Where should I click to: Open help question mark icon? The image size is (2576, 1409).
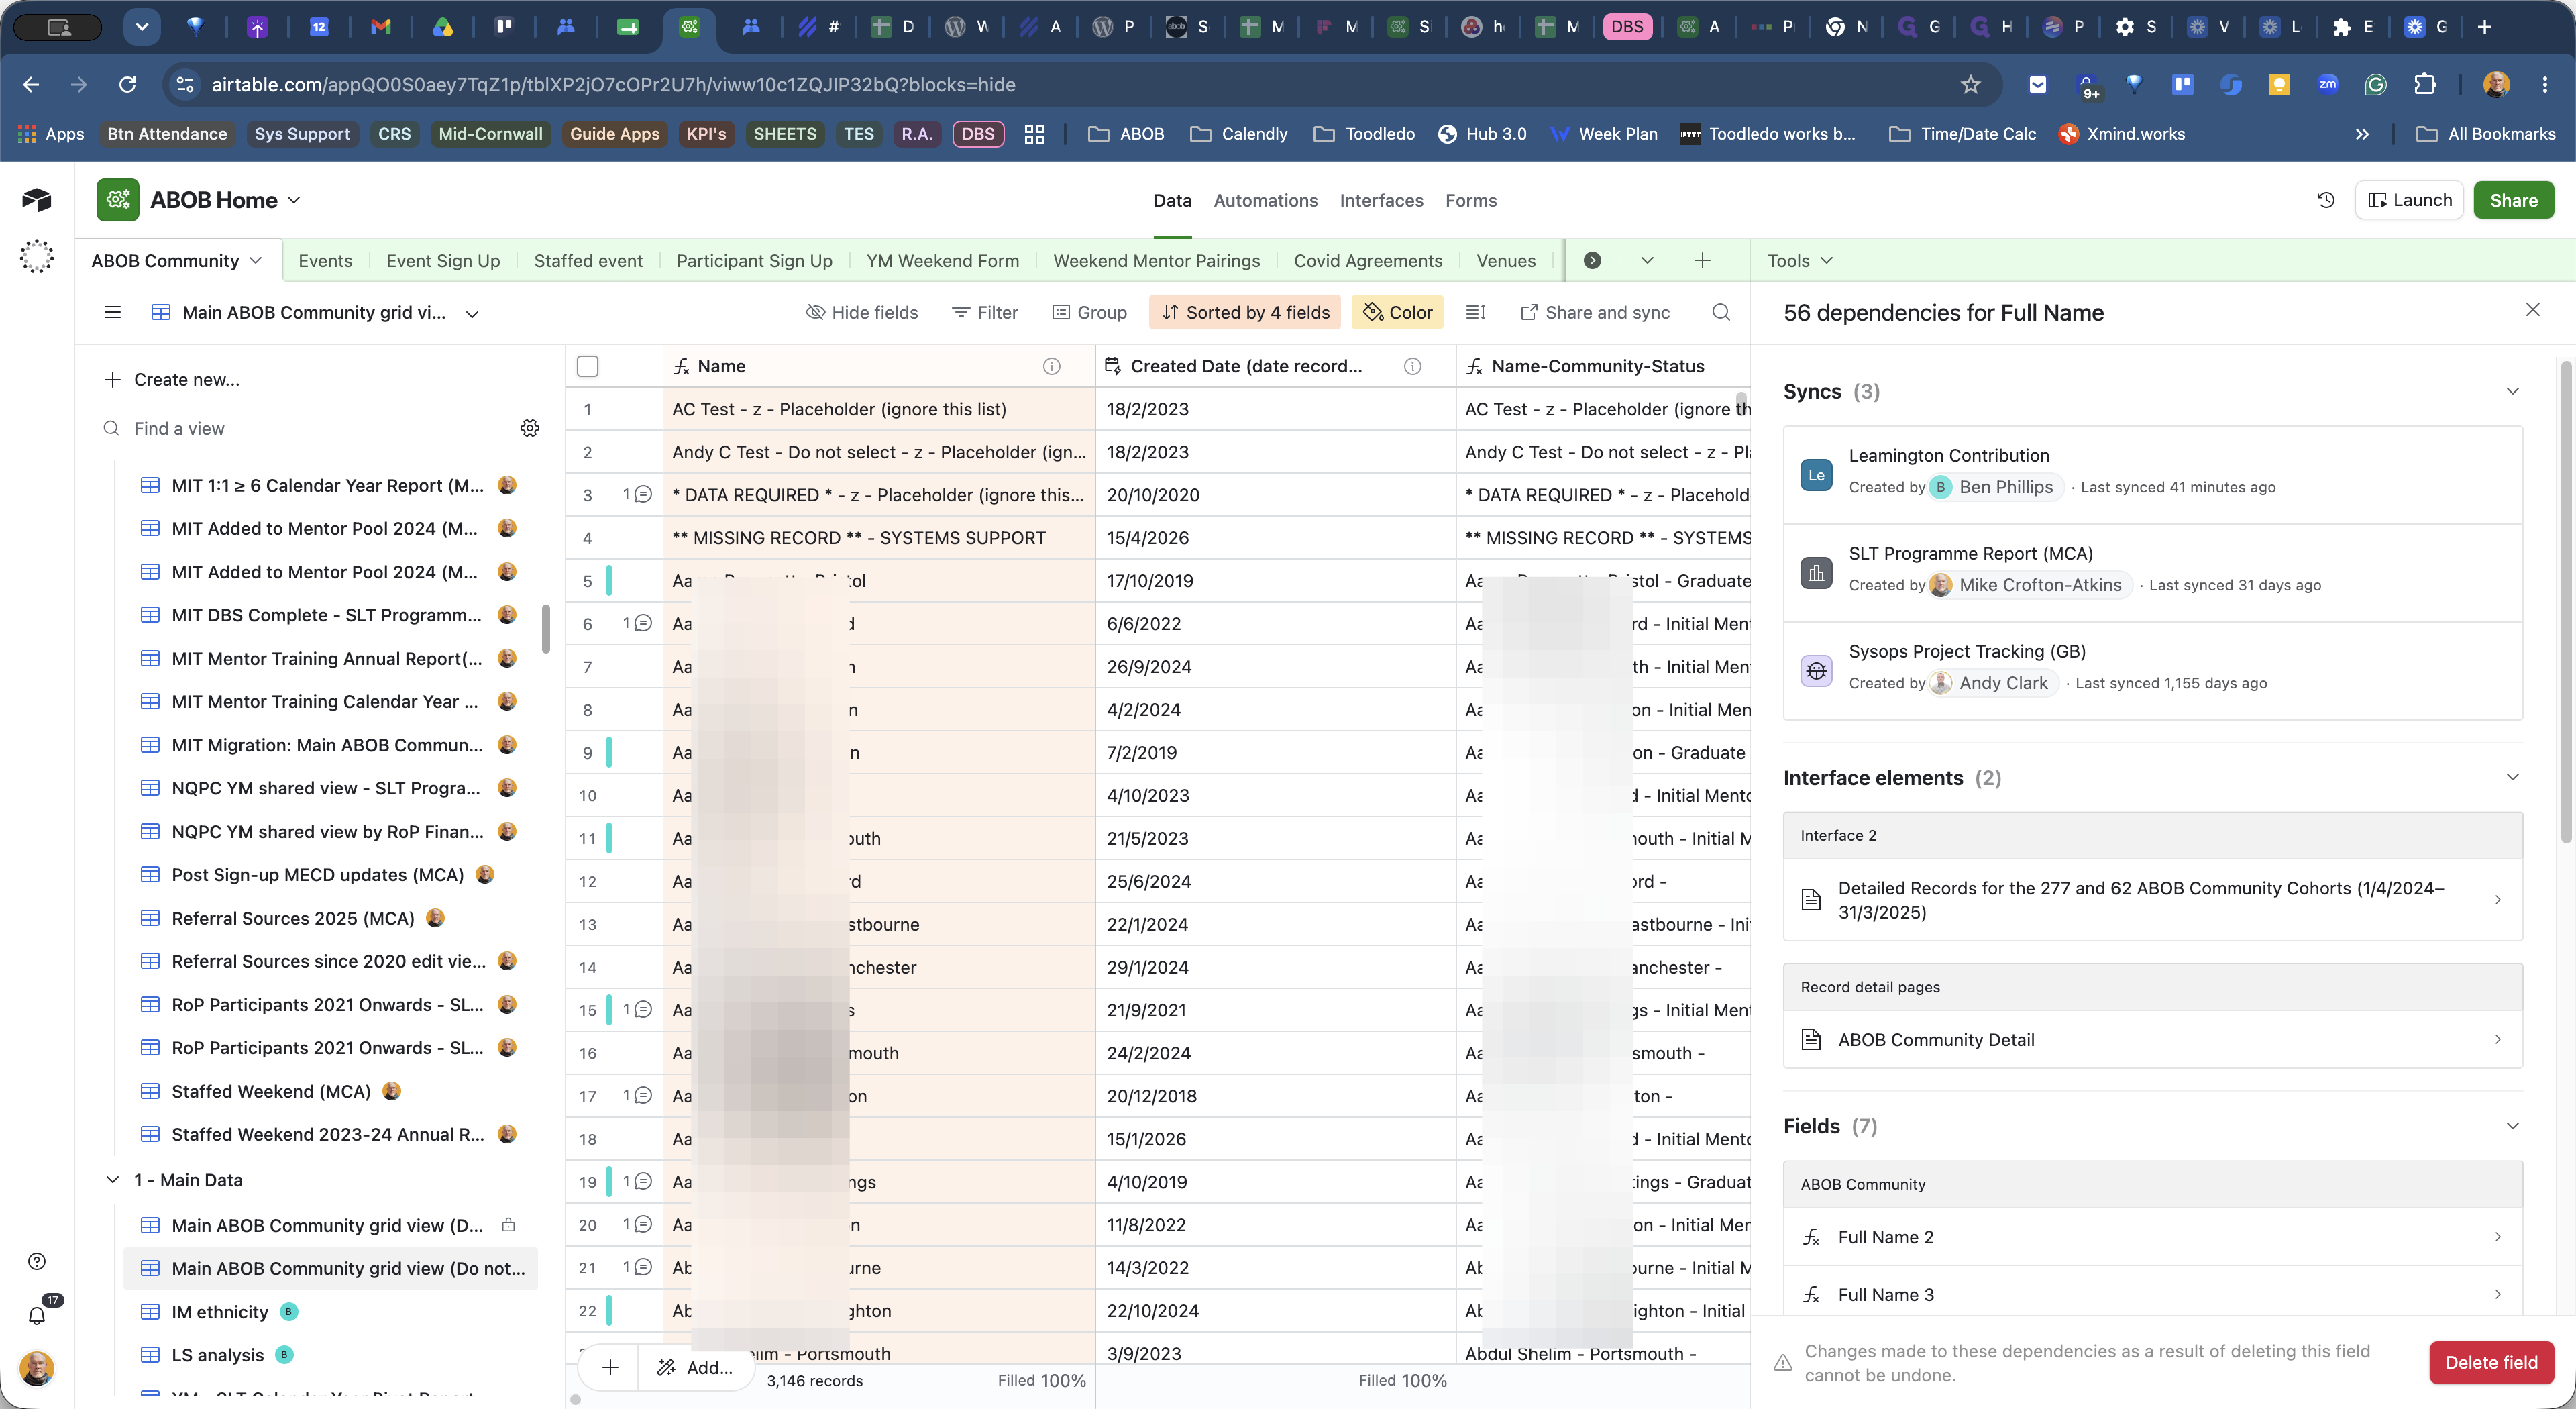37,1261
